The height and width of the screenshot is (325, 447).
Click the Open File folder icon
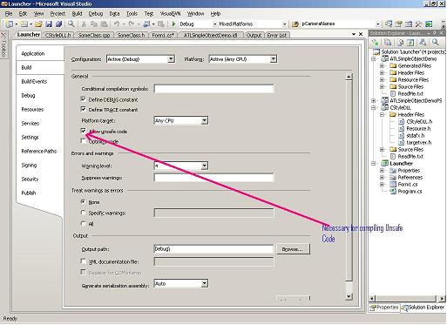(x=38, y=24)
